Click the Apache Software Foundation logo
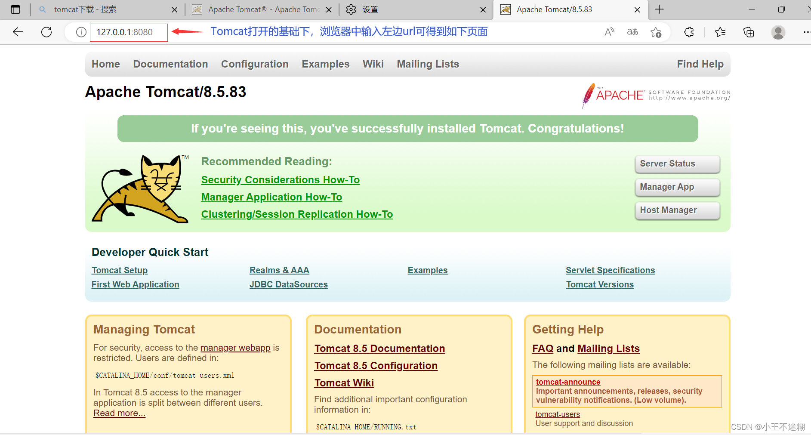 tap(656, 95)
